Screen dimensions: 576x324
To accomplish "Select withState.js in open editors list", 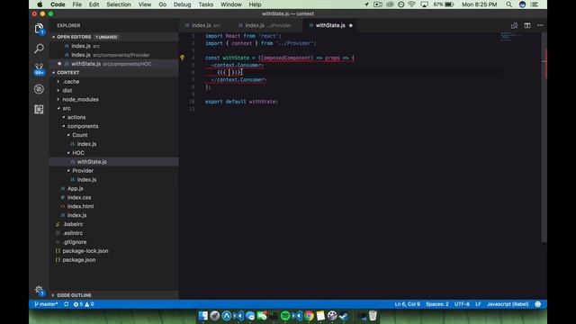I will [x=114, y=64].
